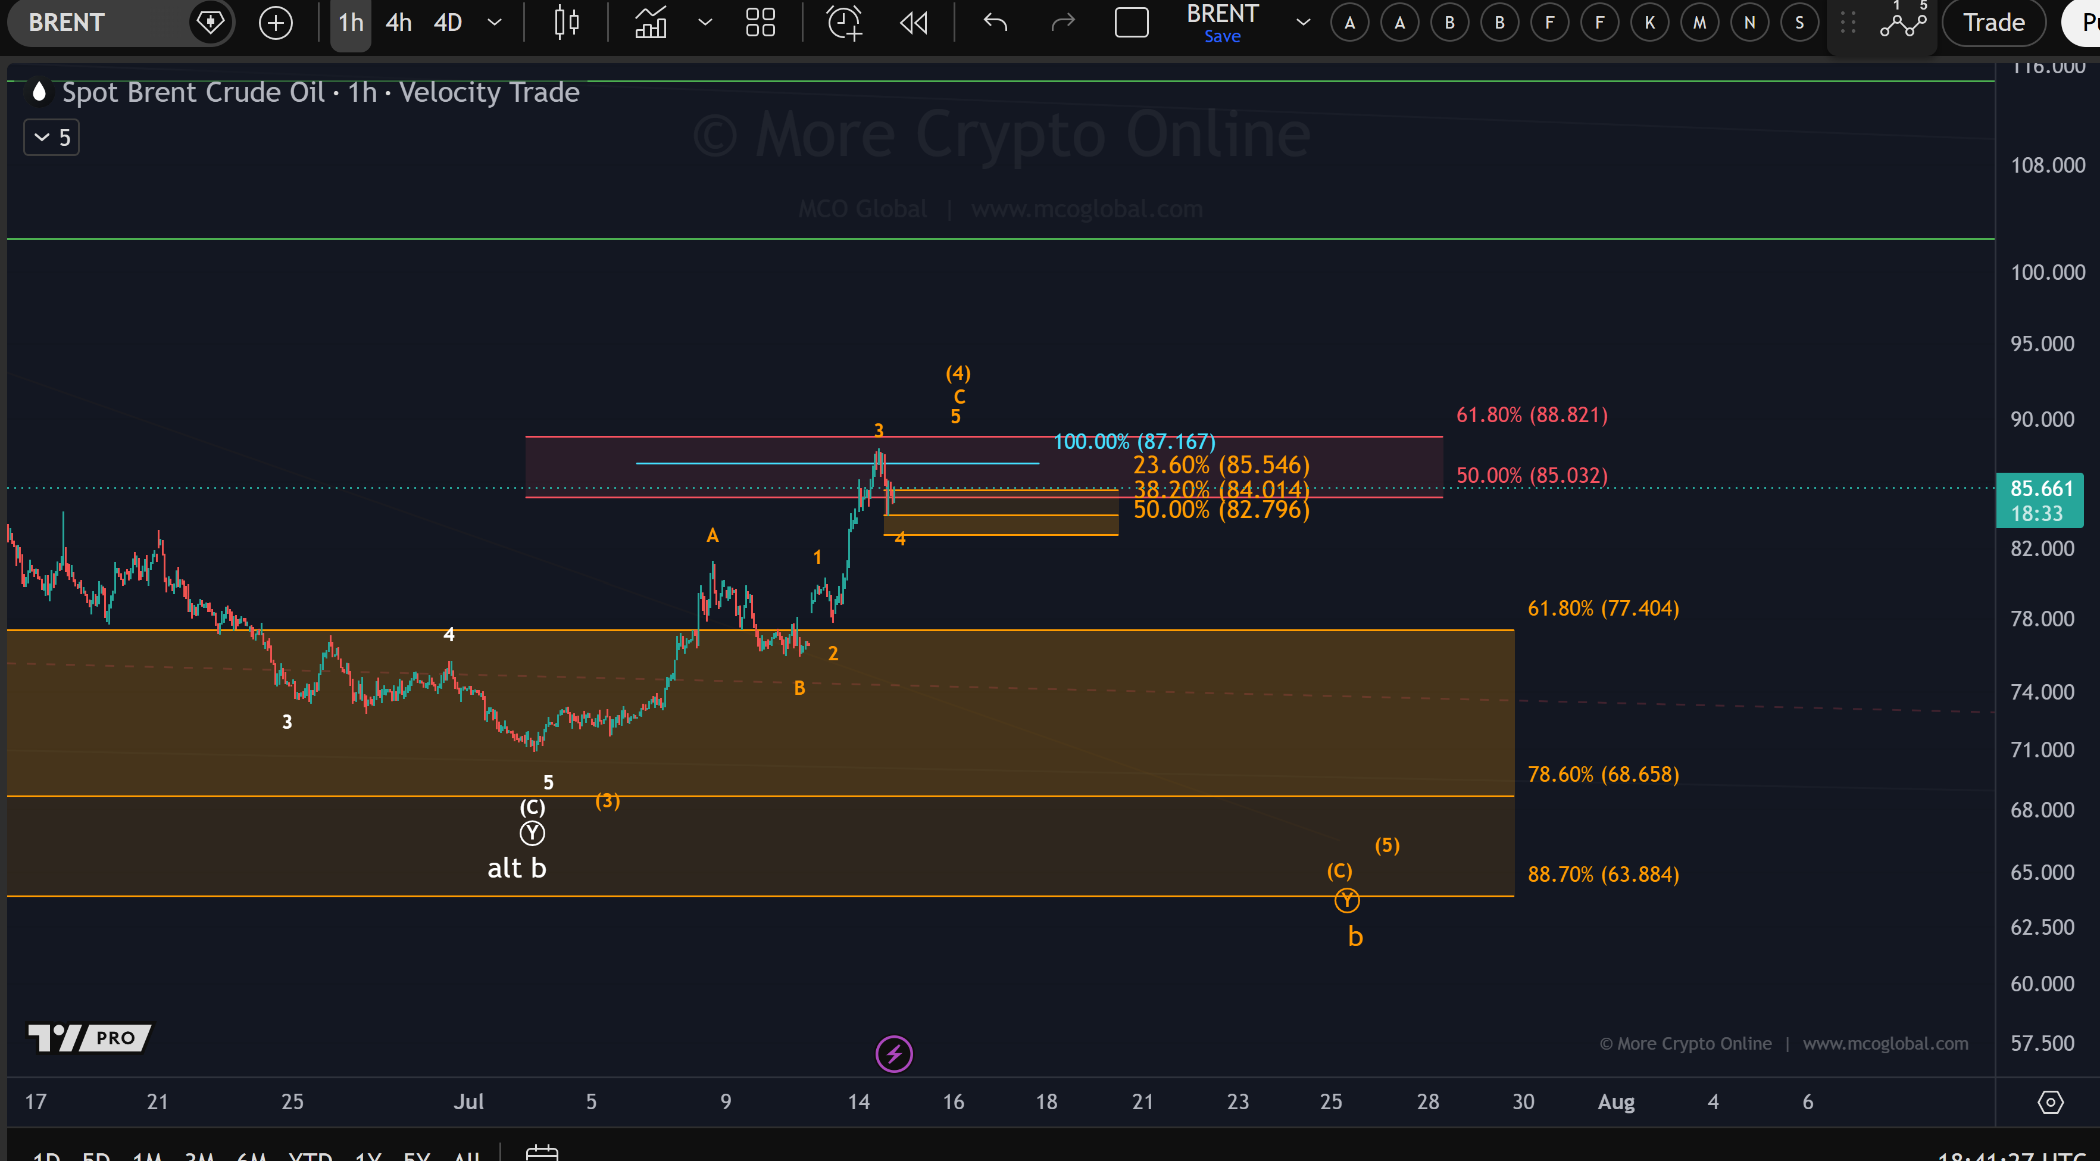The height and width of the screenshot is (1161, 2100).
Task: Open the indicator templates grid icon
Action: point(761,23)
